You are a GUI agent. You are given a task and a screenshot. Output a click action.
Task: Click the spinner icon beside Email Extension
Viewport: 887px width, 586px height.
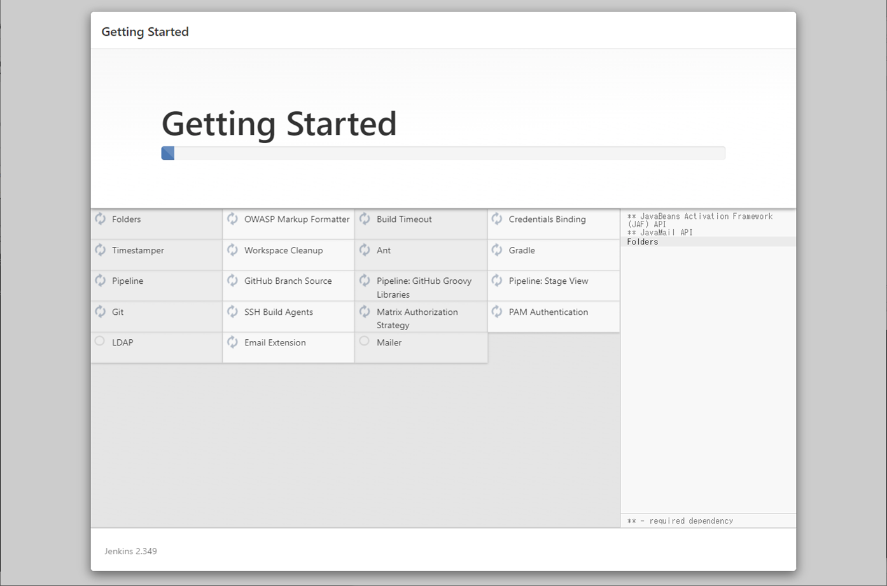[x=233, y=342]
